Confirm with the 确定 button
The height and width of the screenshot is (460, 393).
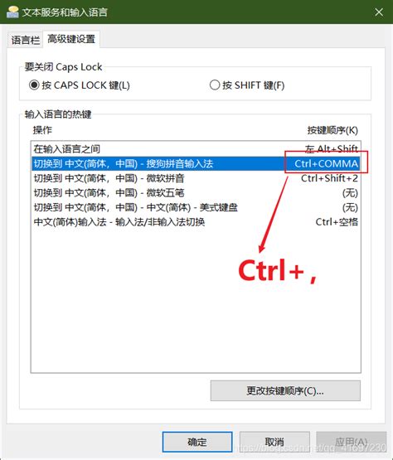197,442
